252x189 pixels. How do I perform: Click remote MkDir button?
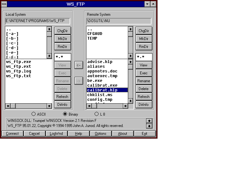[144, 38]
